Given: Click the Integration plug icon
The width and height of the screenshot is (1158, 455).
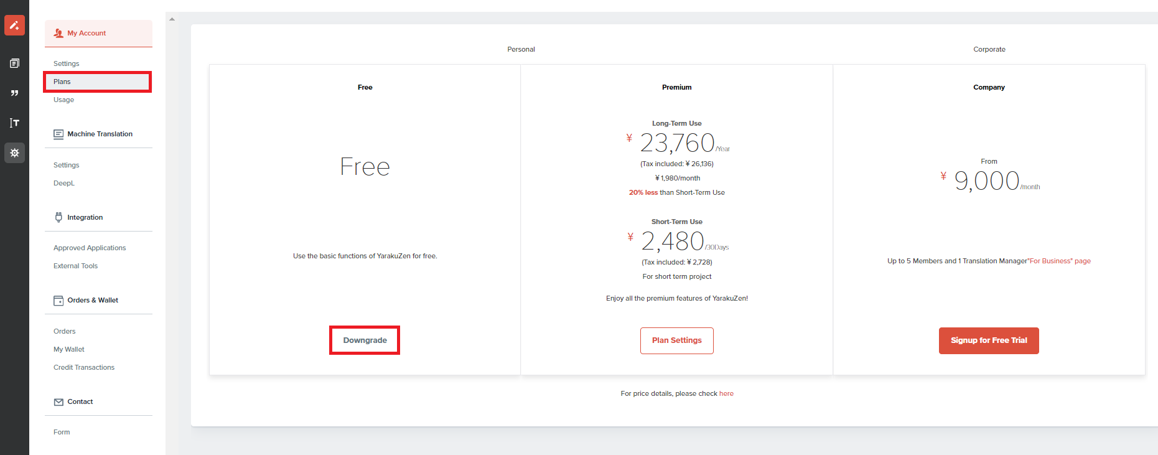Looking at the screenshot, I should 58,217.
